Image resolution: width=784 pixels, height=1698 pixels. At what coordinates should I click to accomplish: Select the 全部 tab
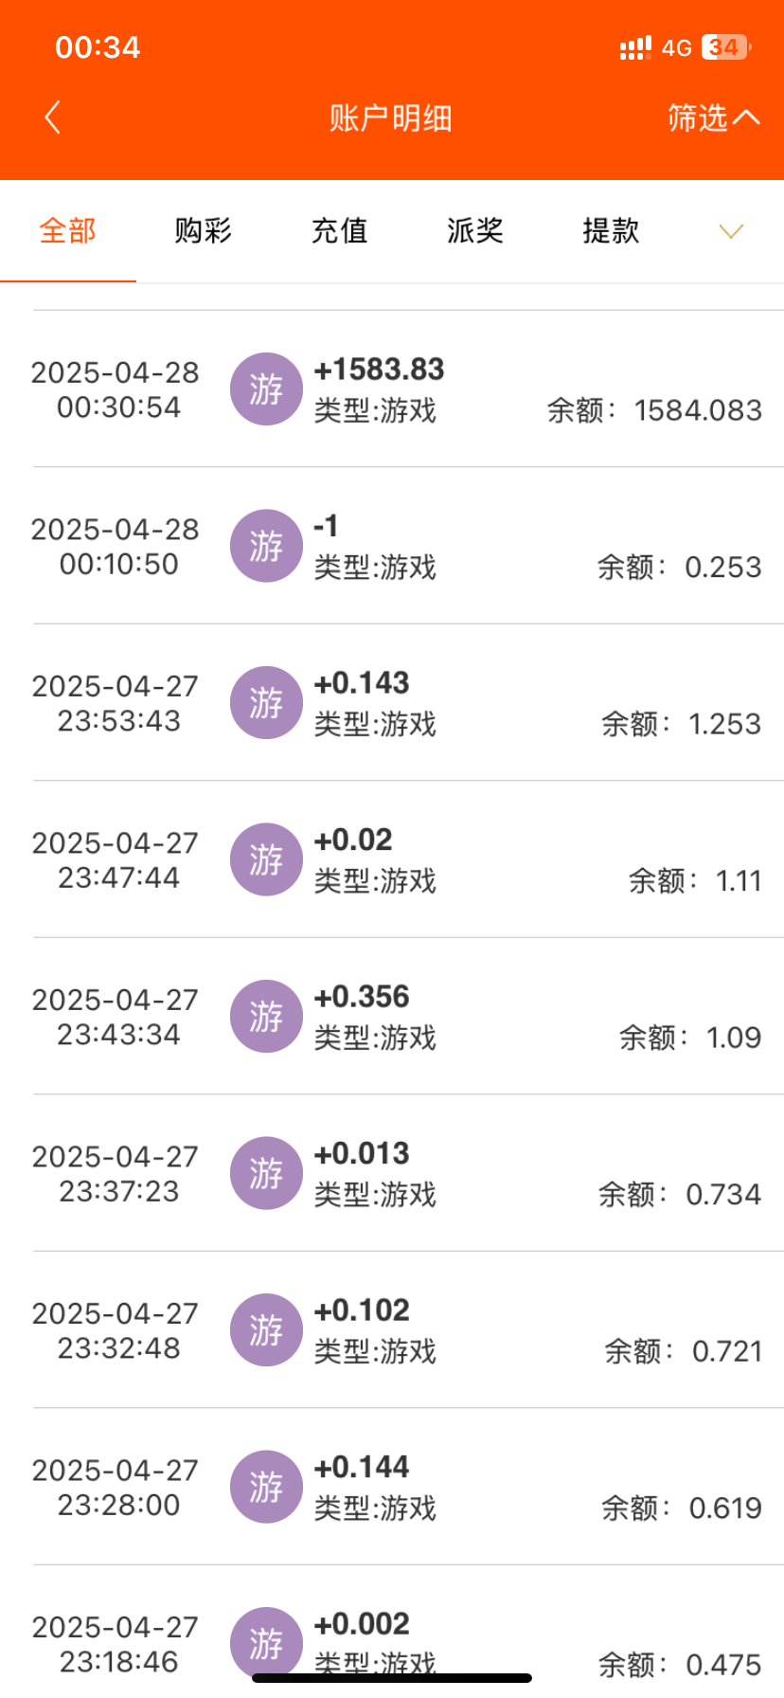pyautogui.click(x=68, y=231)
